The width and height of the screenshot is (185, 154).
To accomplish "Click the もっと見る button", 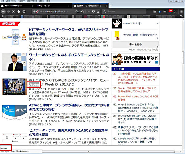I will pyautogui.click(x=135, y=45).
